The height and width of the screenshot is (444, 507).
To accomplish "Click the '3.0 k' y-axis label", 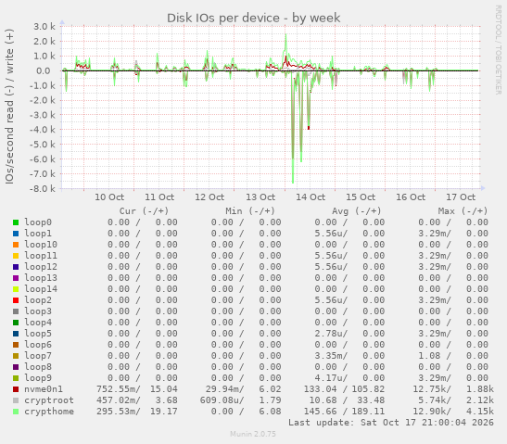I will 44,27.
